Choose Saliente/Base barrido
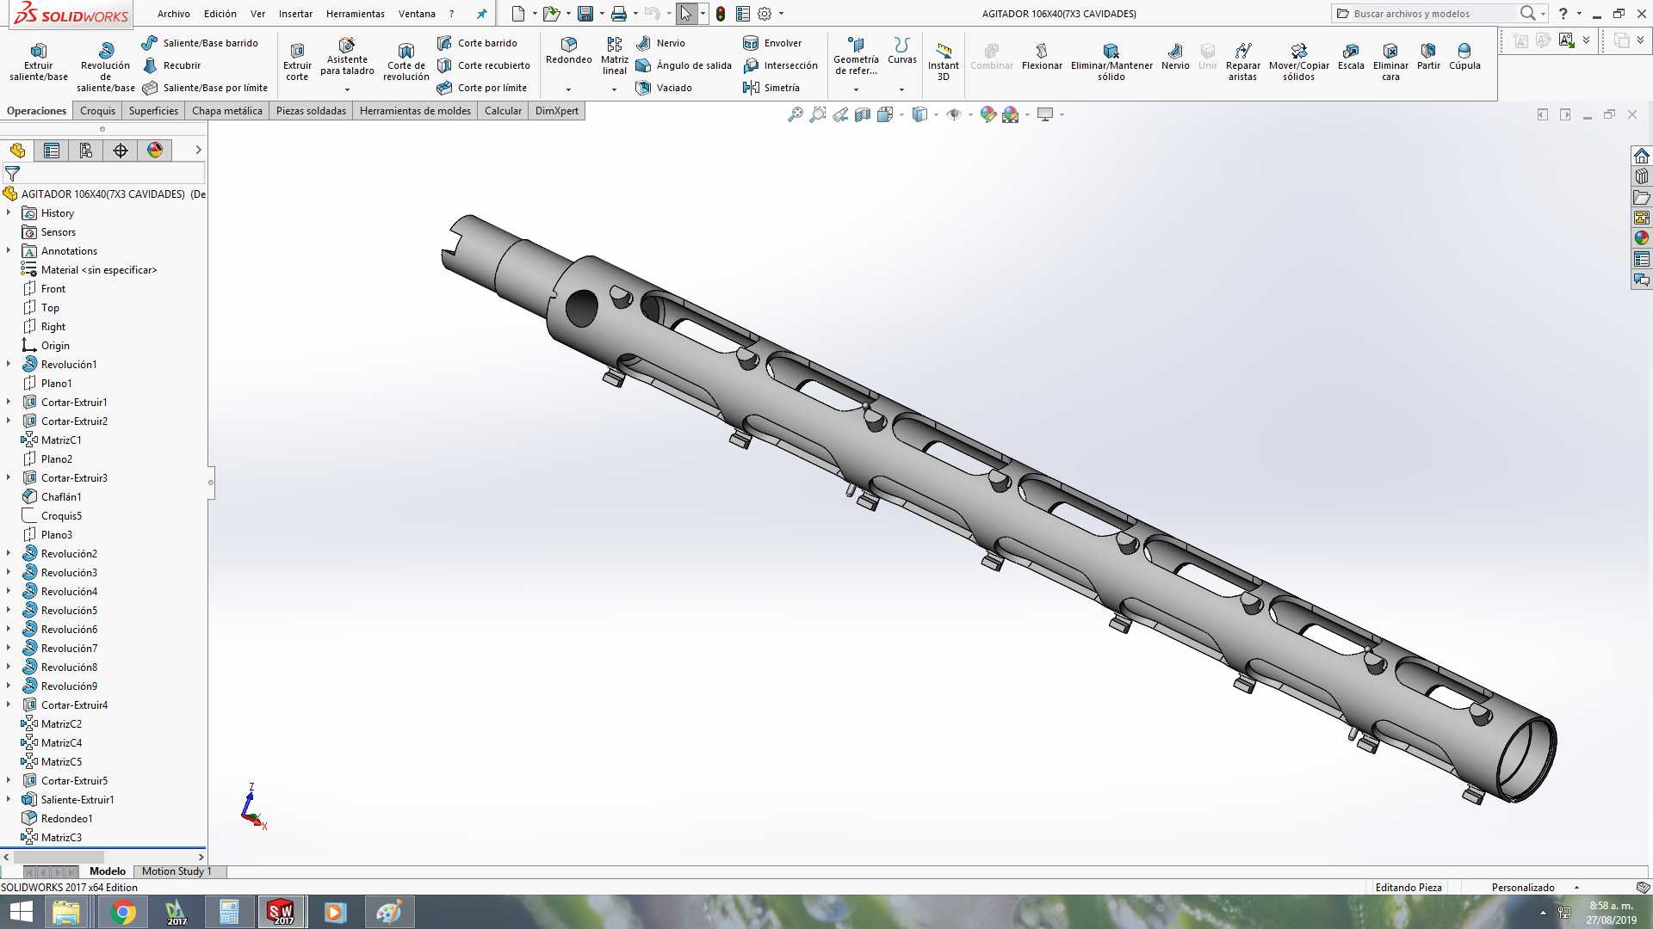1653x929 pixels. click(200, 43)
